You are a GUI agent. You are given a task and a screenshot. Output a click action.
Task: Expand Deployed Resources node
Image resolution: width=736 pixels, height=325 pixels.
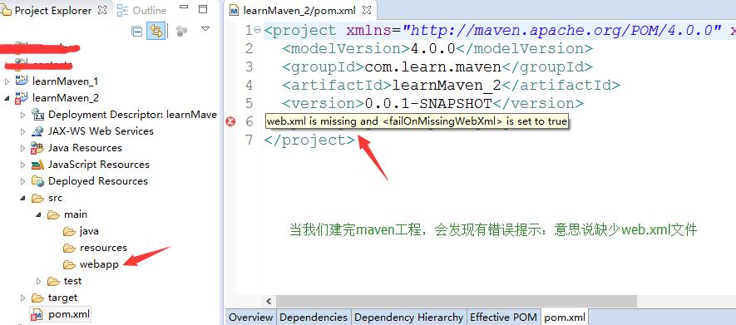(x=23, y=181)
